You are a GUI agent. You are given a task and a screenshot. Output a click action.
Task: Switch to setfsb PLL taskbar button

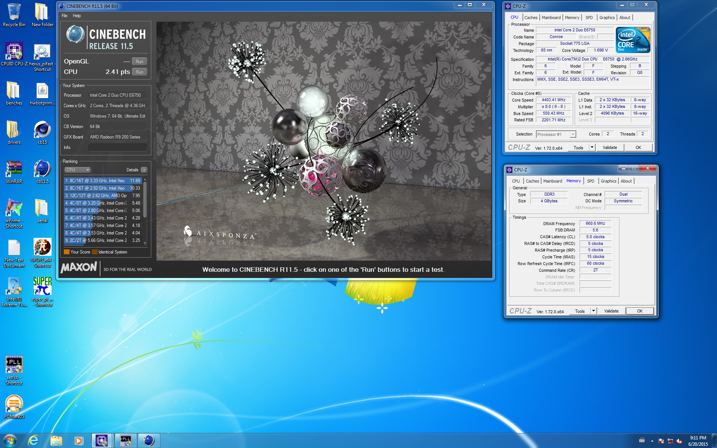coord(126,441)
